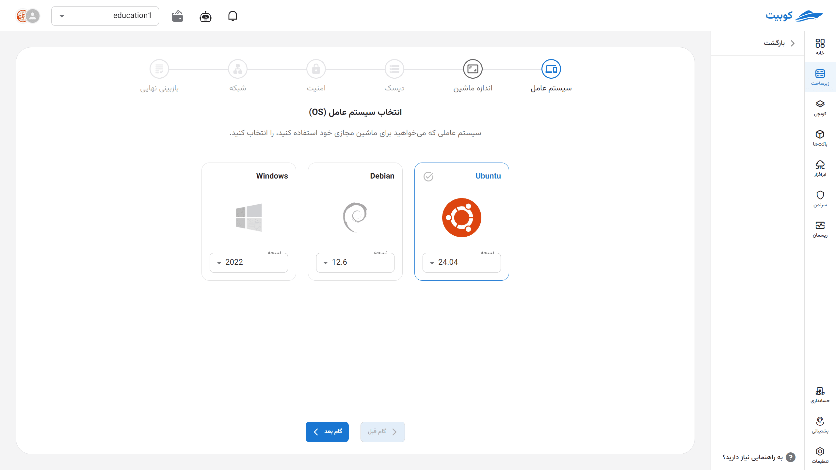836x470 pixels.
Task: Open the Debian version dropdown 12.6
Action: click(355, 262)
